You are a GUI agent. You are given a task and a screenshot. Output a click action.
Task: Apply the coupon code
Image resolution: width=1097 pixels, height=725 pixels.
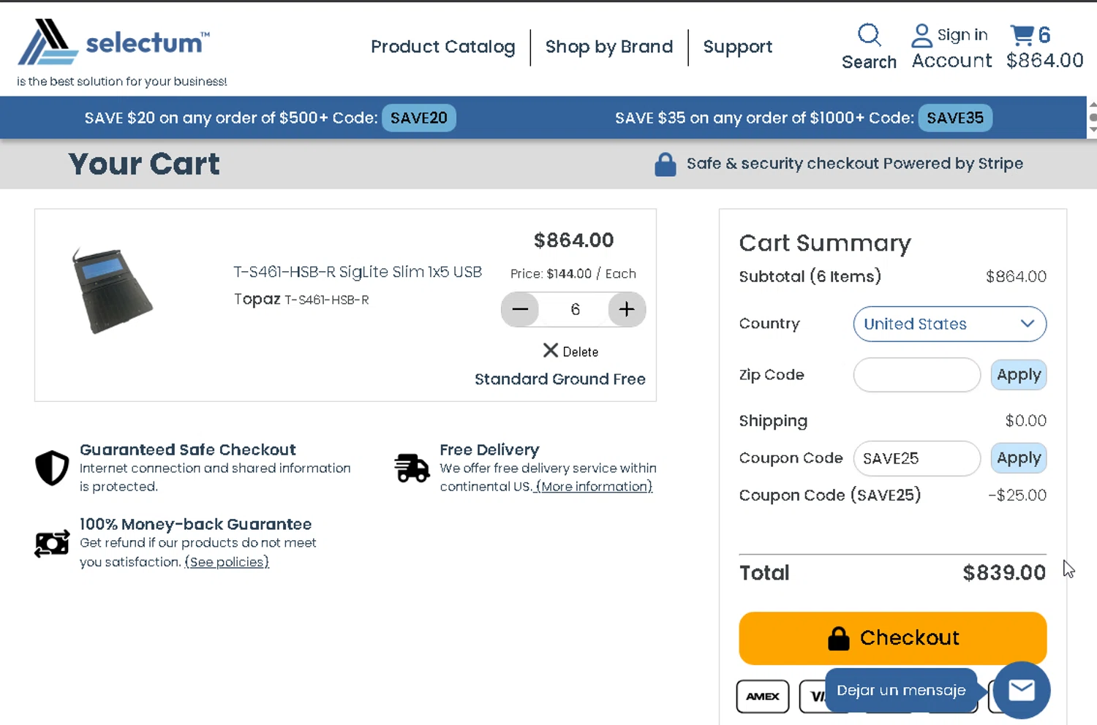click(1018, 458)
